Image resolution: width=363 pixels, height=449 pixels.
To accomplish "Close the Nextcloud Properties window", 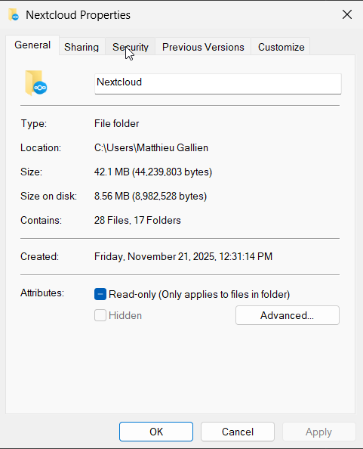I will (347, 14).
